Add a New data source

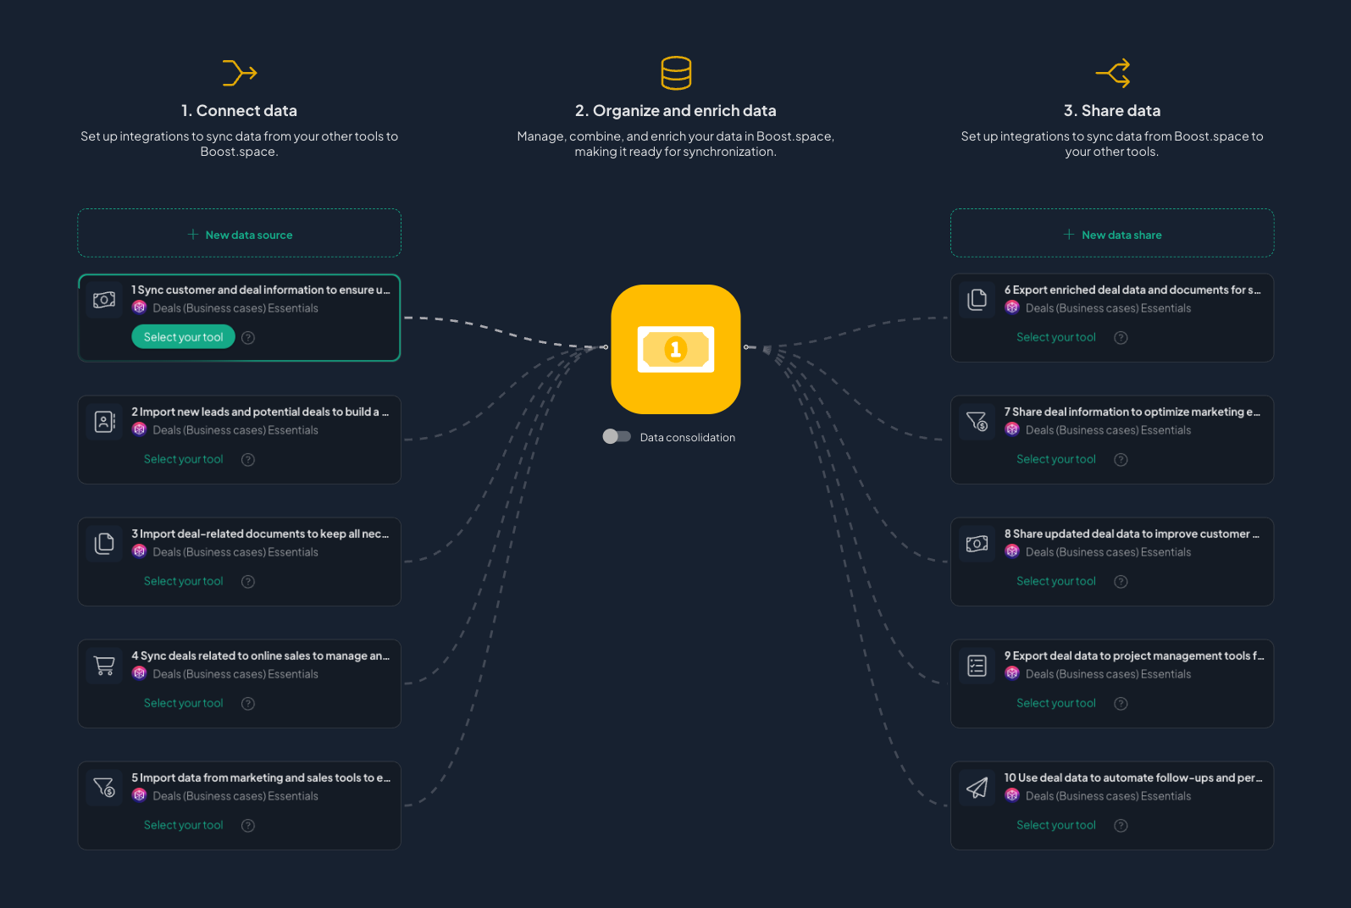point(240,235)
